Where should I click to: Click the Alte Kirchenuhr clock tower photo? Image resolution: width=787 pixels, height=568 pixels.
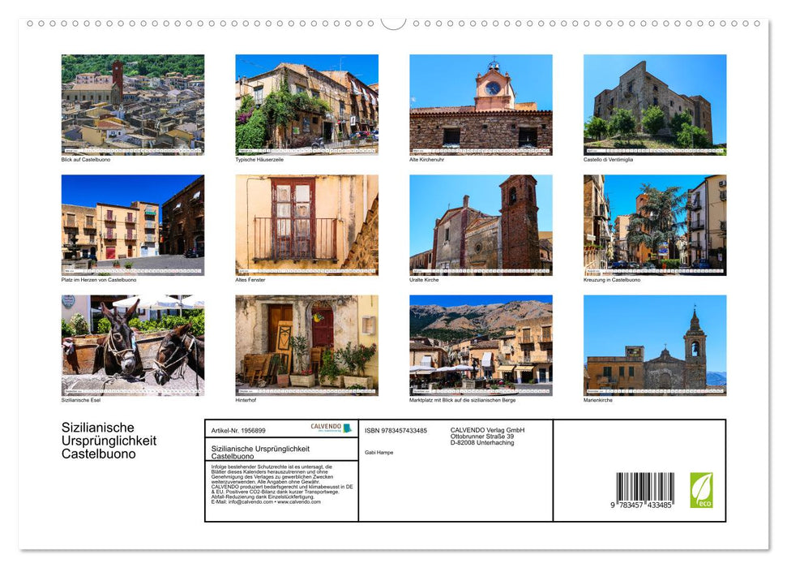point(481,105)
